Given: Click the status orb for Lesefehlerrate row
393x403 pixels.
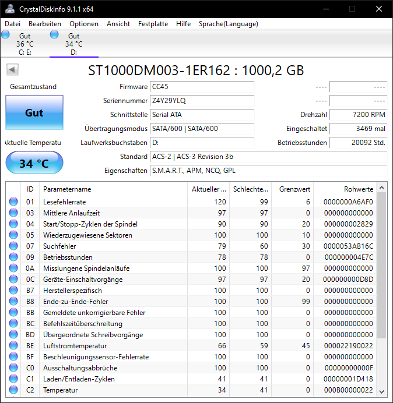Looking at the screenshot, I should [13, 201].
